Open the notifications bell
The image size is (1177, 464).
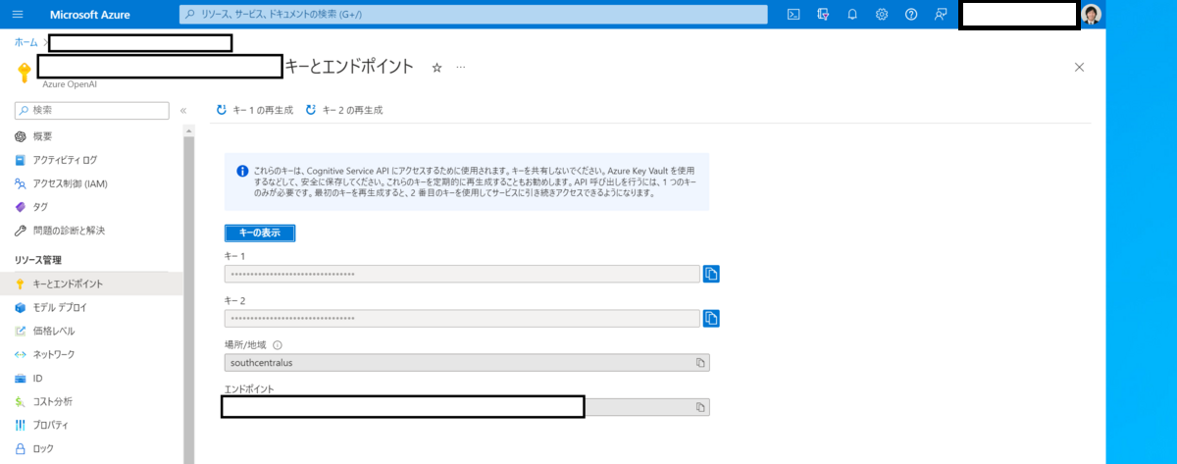coord(852,14)
